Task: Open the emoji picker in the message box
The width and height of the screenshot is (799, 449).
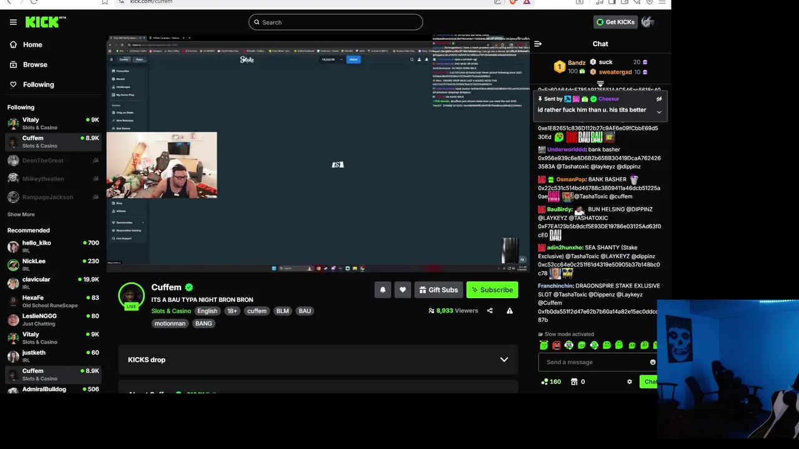Action: click(x=652, y=362)
